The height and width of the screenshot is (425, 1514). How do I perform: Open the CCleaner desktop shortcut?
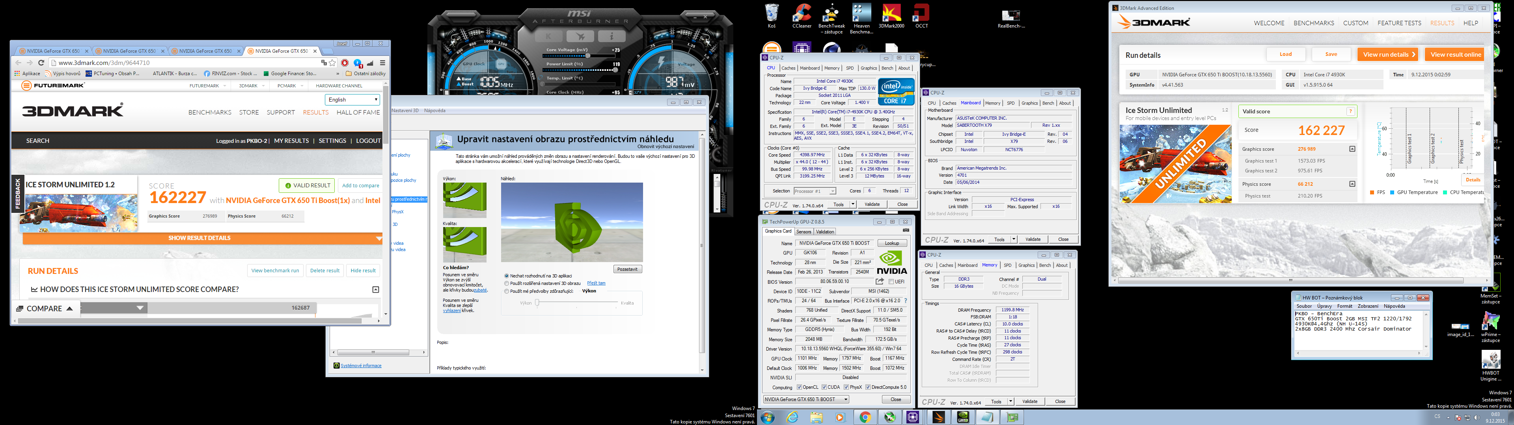coord(802,15)
